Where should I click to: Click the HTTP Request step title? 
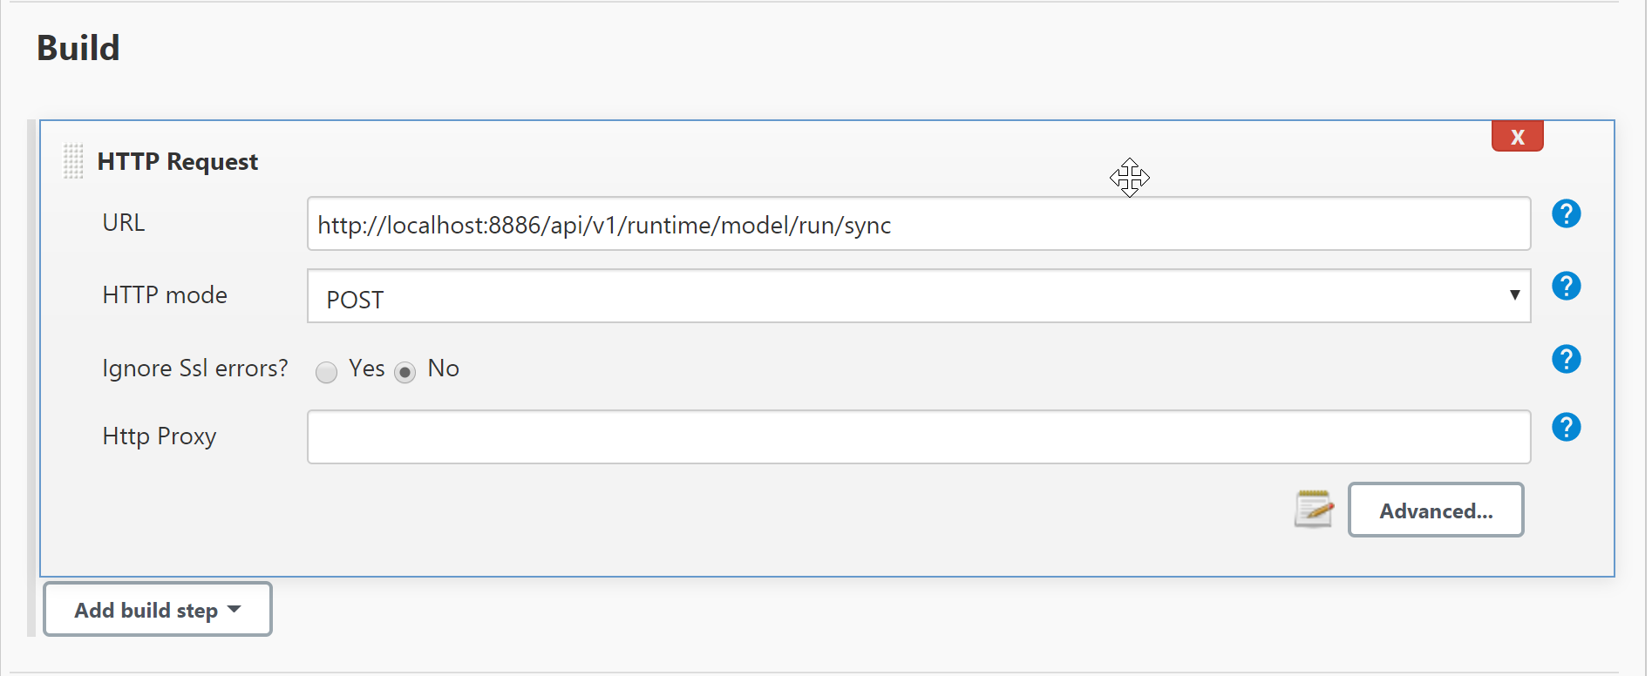tap(177, 162)
